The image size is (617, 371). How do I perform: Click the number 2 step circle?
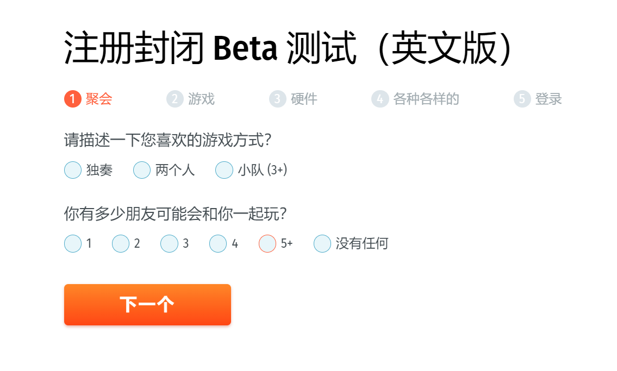pos(174,99)
